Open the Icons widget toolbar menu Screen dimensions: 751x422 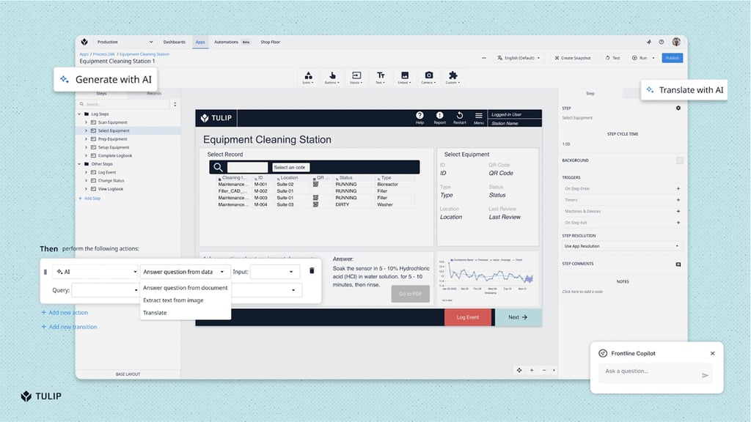click(308, 77)
